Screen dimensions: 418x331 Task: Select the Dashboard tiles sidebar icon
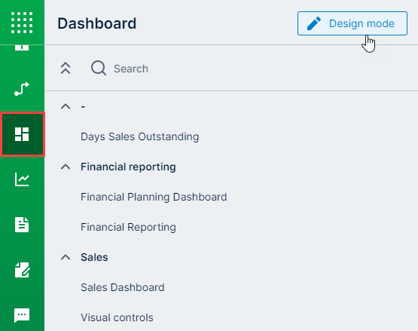click(22, 134)
